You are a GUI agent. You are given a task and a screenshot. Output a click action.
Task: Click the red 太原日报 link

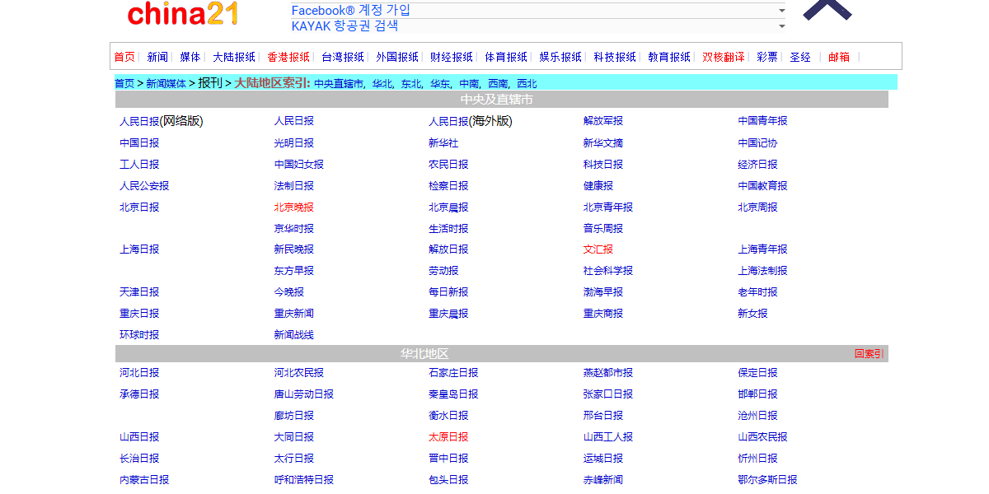[x=448, y=436]
